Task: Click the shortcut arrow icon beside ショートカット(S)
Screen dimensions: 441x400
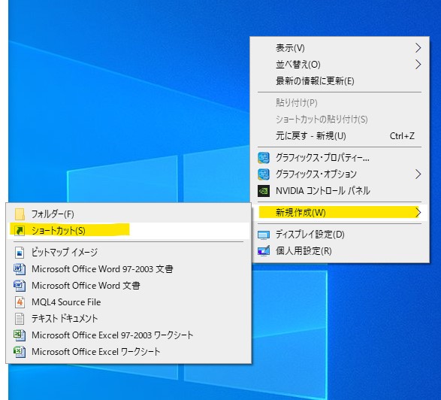Action: pyautogui.click(x=20, y=231)
